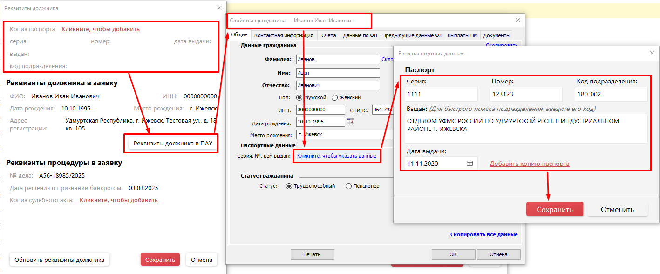Click the Скло... link next to Фамилия
Image resolution: width=660 pixels, height=274 pixels.
point(388,59)
